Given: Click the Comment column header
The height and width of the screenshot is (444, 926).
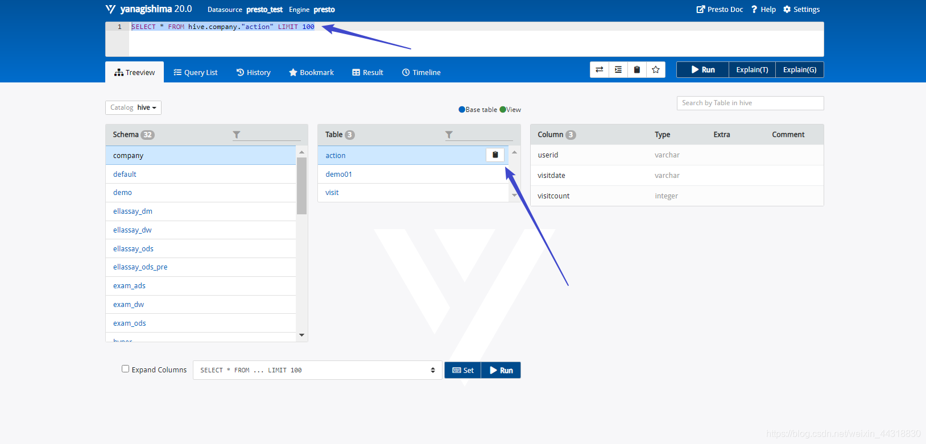Looking at the screenshot, I should 788,135.
